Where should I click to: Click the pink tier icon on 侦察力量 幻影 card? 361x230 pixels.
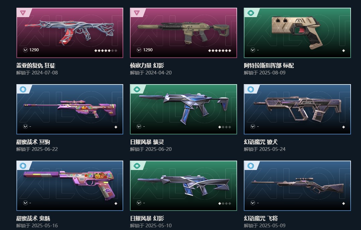(x=137, y=13)
